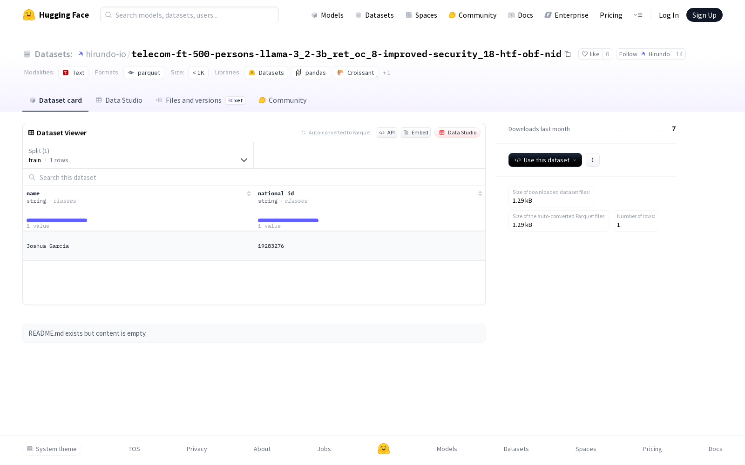Go to the dataset Community tab
Viewport: 745px width, 465px height.
pos(282,100)
